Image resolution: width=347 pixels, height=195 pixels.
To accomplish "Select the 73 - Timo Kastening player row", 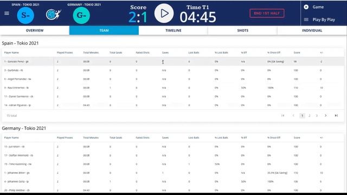I will click(x=173, y=164).
